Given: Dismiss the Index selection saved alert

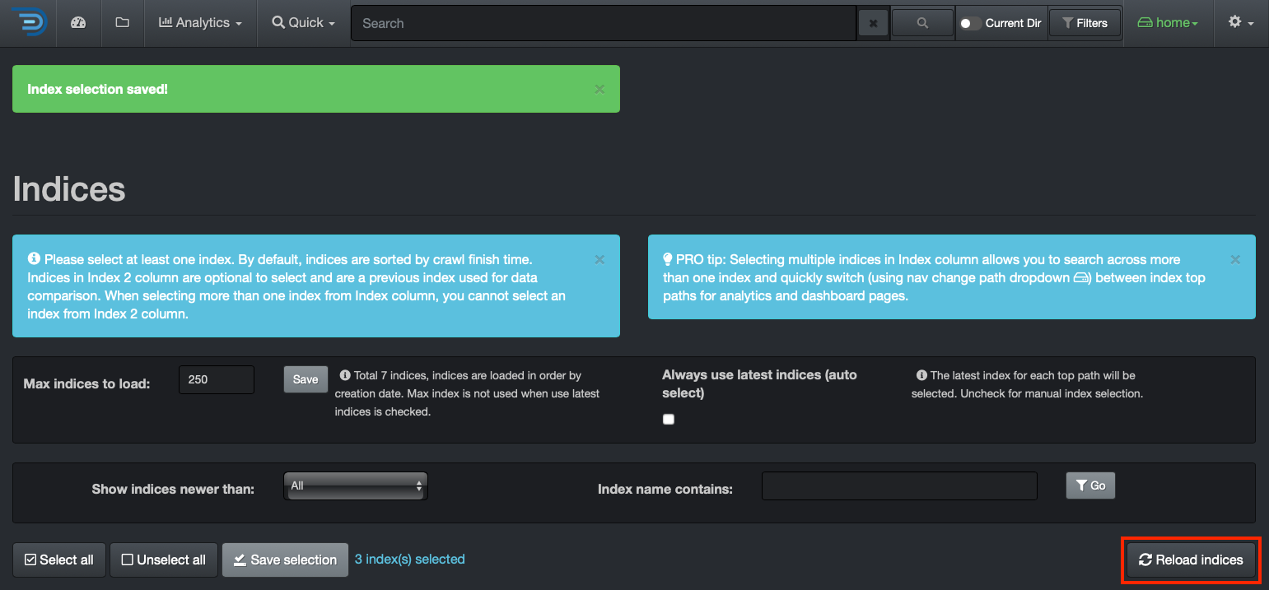Looking at the screenshot, I should pyautogui.click(x=600, y=89).
